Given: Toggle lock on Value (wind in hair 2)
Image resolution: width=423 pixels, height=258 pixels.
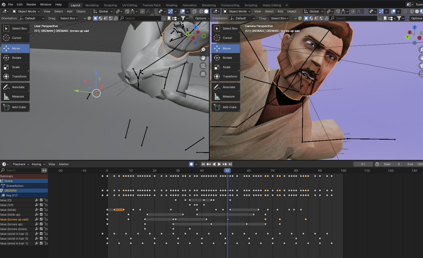Looking at the screenshot, I should tap(46, 234).
